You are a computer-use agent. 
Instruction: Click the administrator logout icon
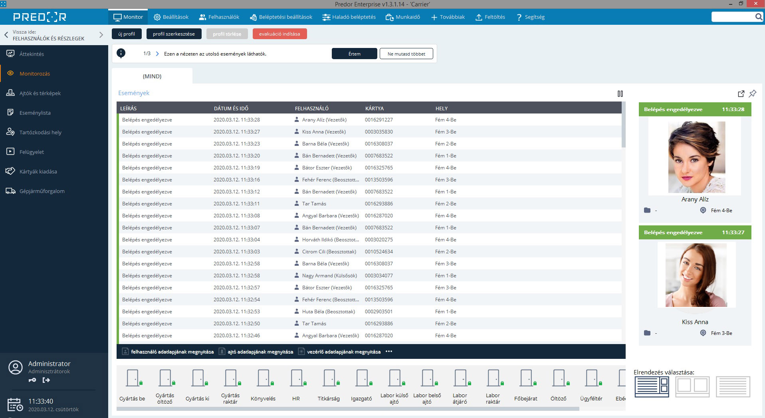[46, 380]
